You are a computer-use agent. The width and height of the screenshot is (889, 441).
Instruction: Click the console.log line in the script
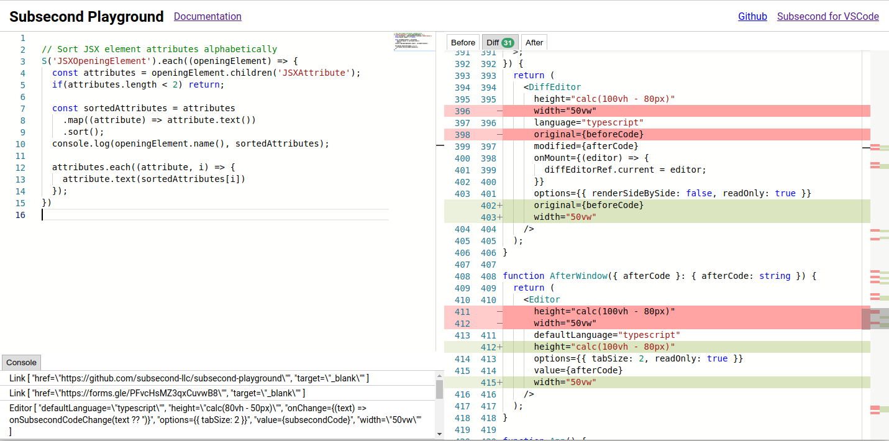[190, 144]
